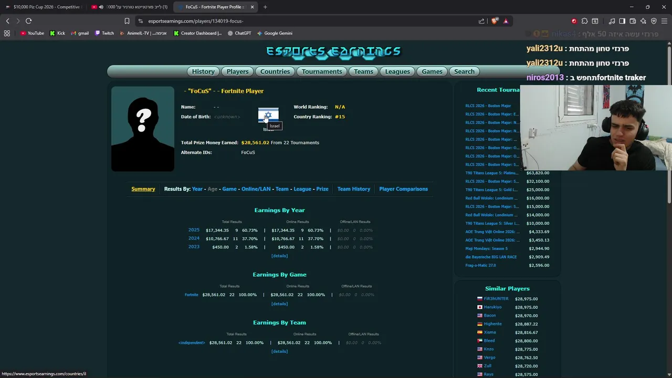Viewport: 672px width, 378px height.
Task: Open the extensions puzzle-piece icon
Action: pyautogui.click(x=584, y=21)
